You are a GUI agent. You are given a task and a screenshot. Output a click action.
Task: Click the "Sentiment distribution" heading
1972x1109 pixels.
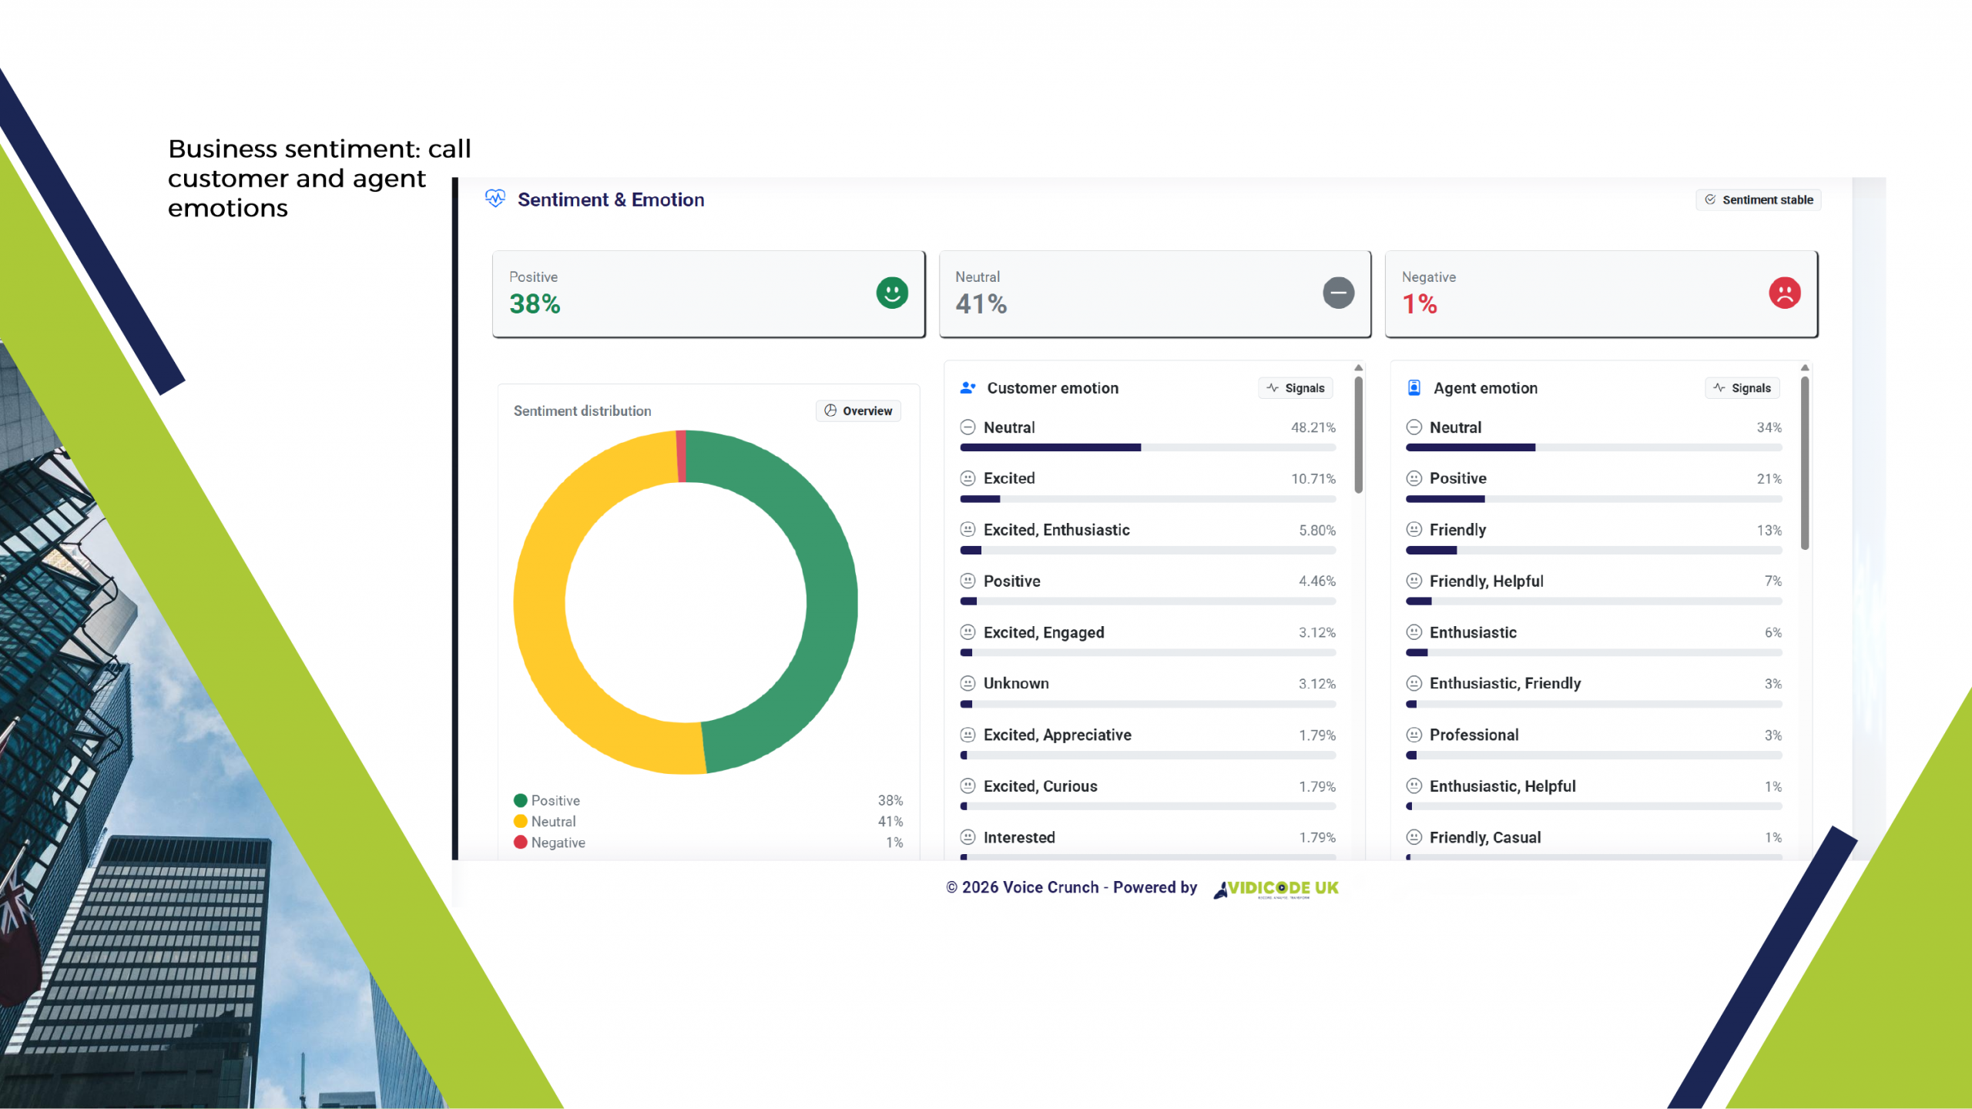click(582, 410)
